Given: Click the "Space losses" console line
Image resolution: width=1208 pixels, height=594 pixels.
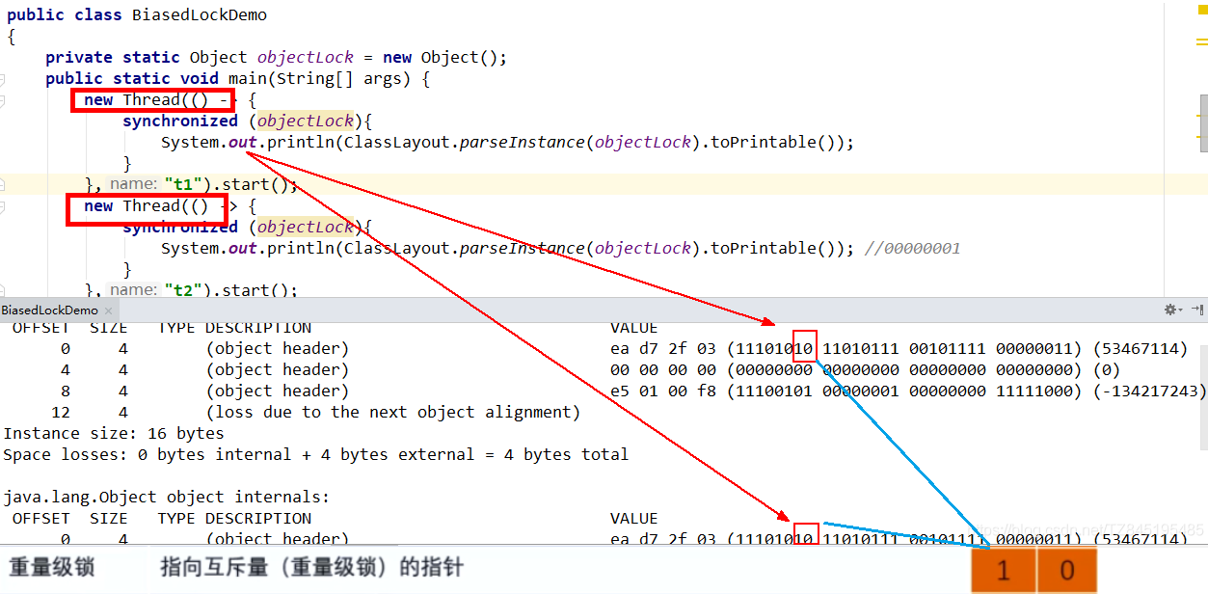Looking at the screenshot, I should pyautogui.click(x=316, y=455).
